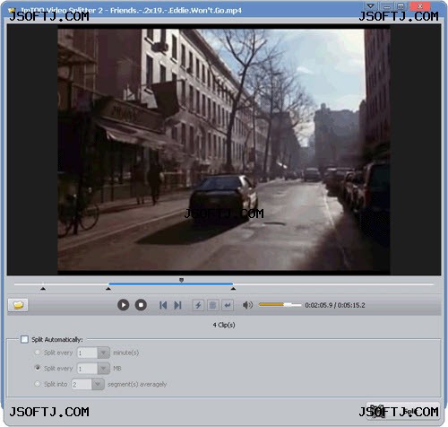The image size is (448, 427).
Task: Mute audio with the speaker icon
Action: [x=247, y=305]
